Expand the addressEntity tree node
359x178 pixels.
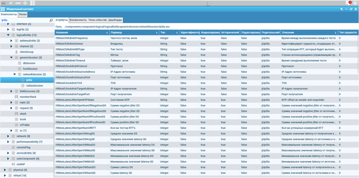pos(11,41)
